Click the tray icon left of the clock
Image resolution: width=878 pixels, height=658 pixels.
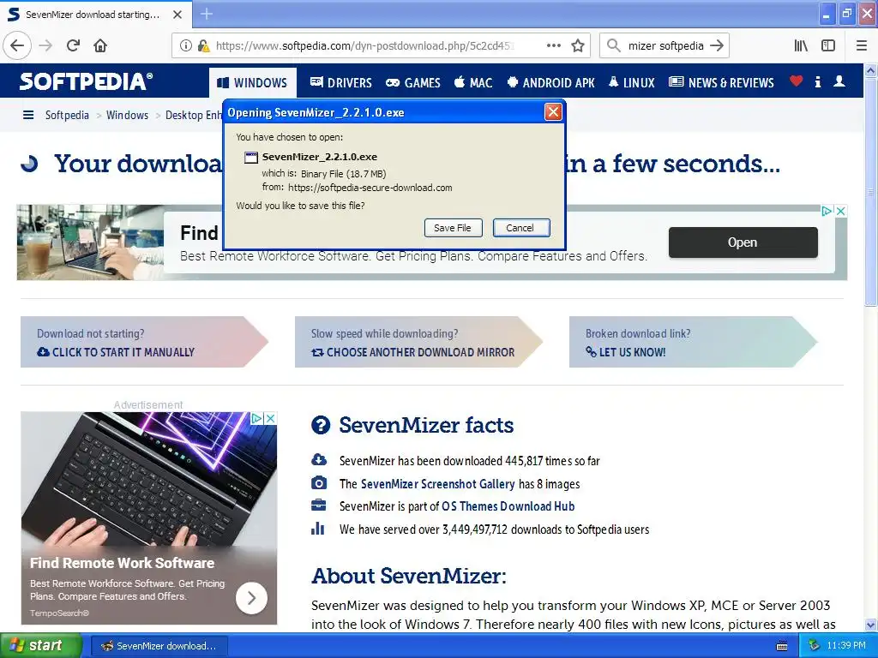point(814,646)
